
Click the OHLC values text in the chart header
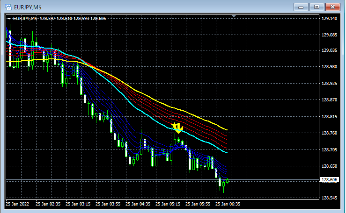[x=73, y=19]
